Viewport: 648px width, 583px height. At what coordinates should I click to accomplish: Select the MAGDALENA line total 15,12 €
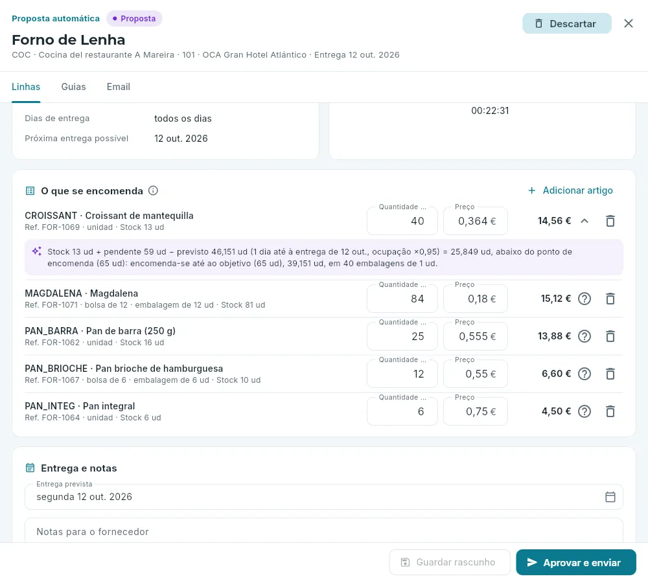point(556,299)
